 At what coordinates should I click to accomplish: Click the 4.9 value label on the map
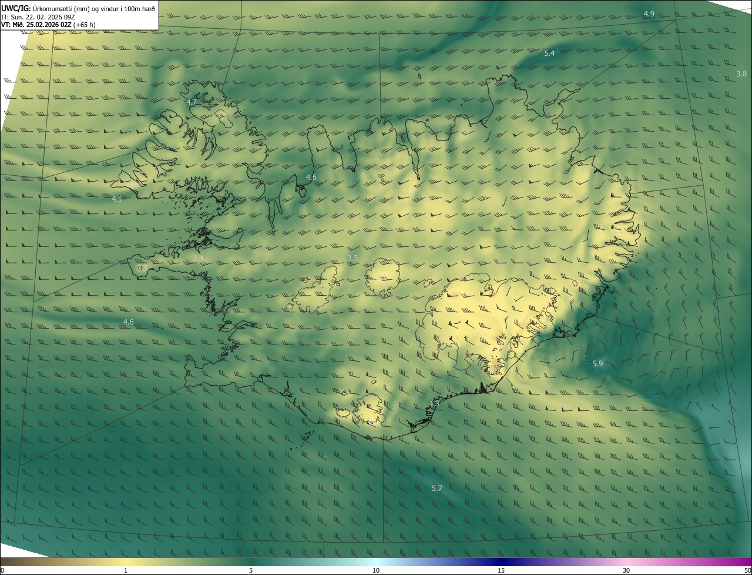click(649, 14)
